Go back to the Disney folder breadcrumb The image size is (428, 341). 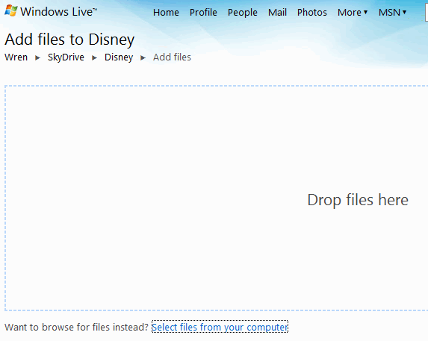[119, 57]
